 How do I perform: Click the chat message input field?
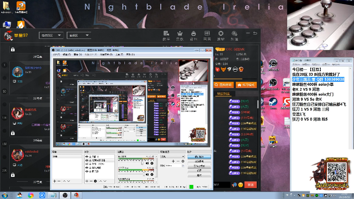(x=222, y=185)
